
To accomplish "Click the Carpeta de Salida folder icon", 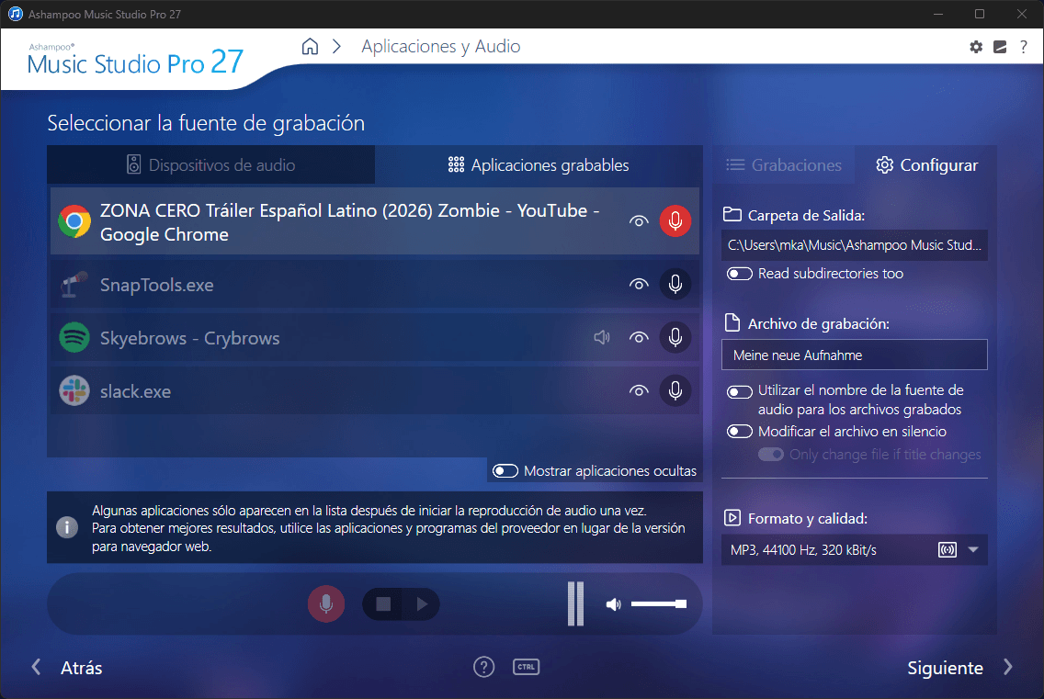I will click(x=732, y=214).
